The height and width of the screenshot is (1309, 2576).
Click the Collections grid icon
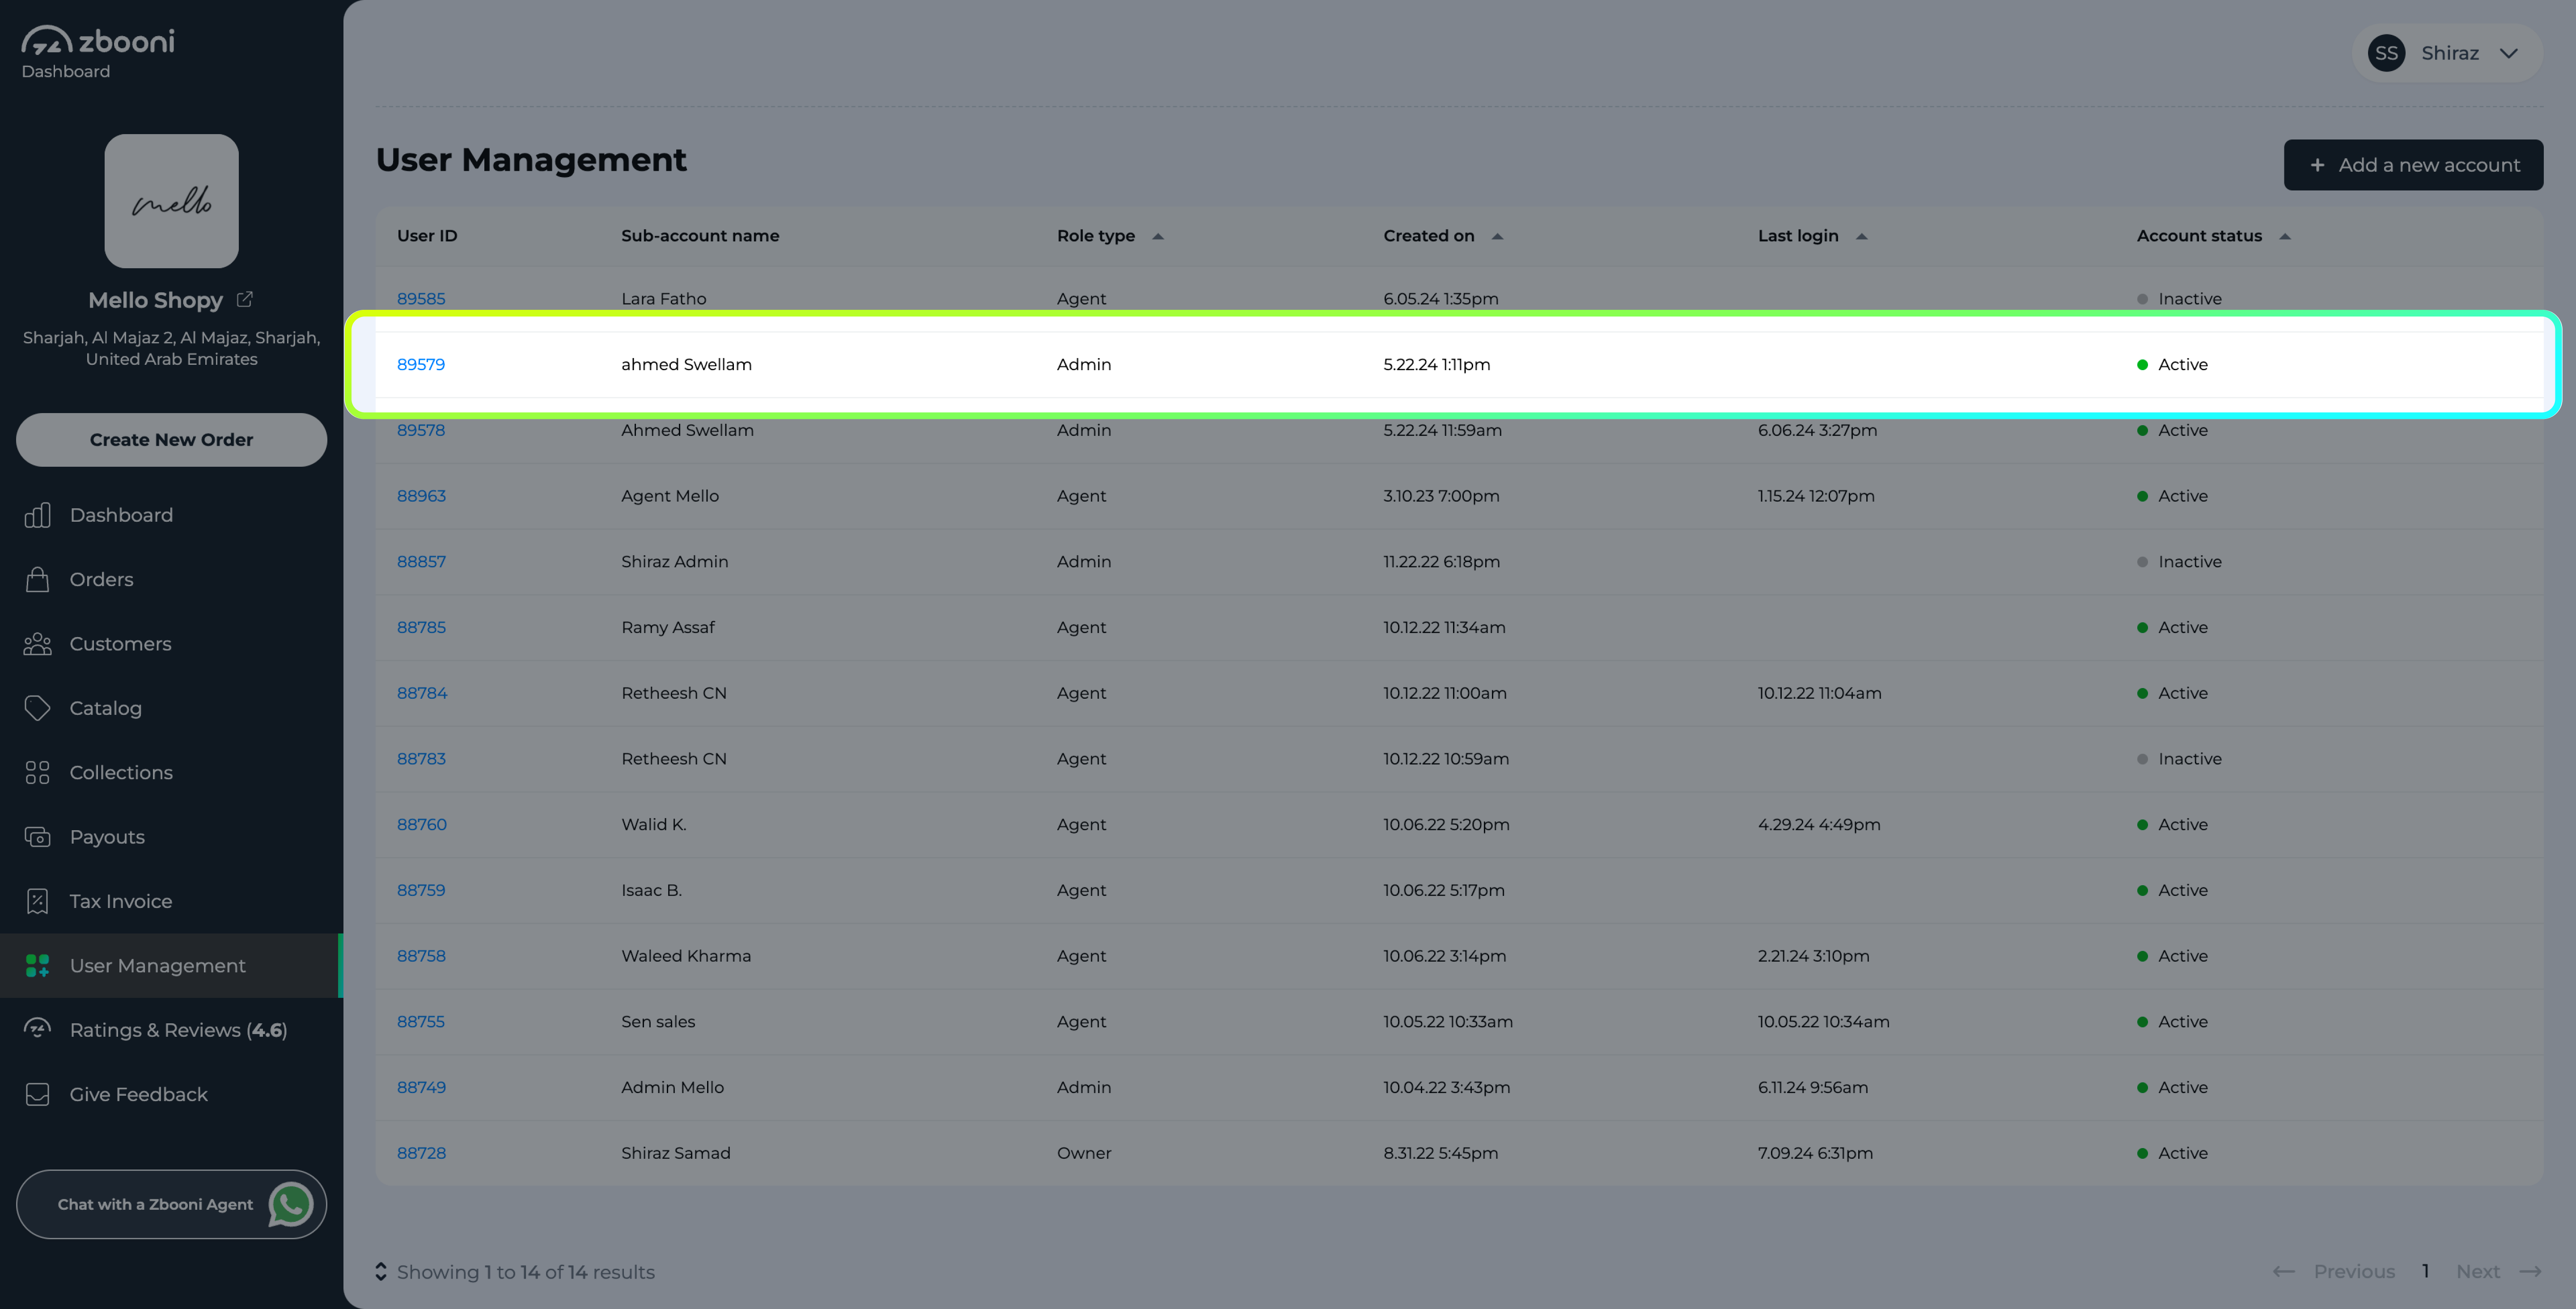click(x=37, y=772)
